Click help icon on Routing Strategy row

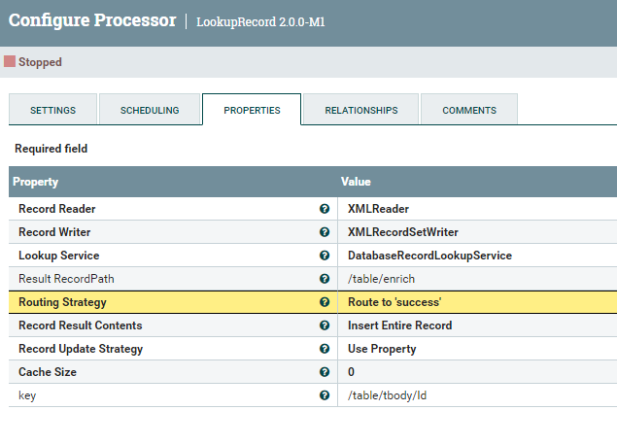[325, 302]
